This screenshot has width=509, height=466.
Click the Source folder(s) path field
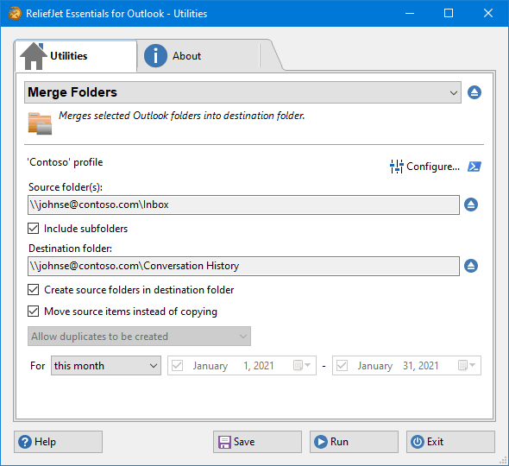point(243,205)
